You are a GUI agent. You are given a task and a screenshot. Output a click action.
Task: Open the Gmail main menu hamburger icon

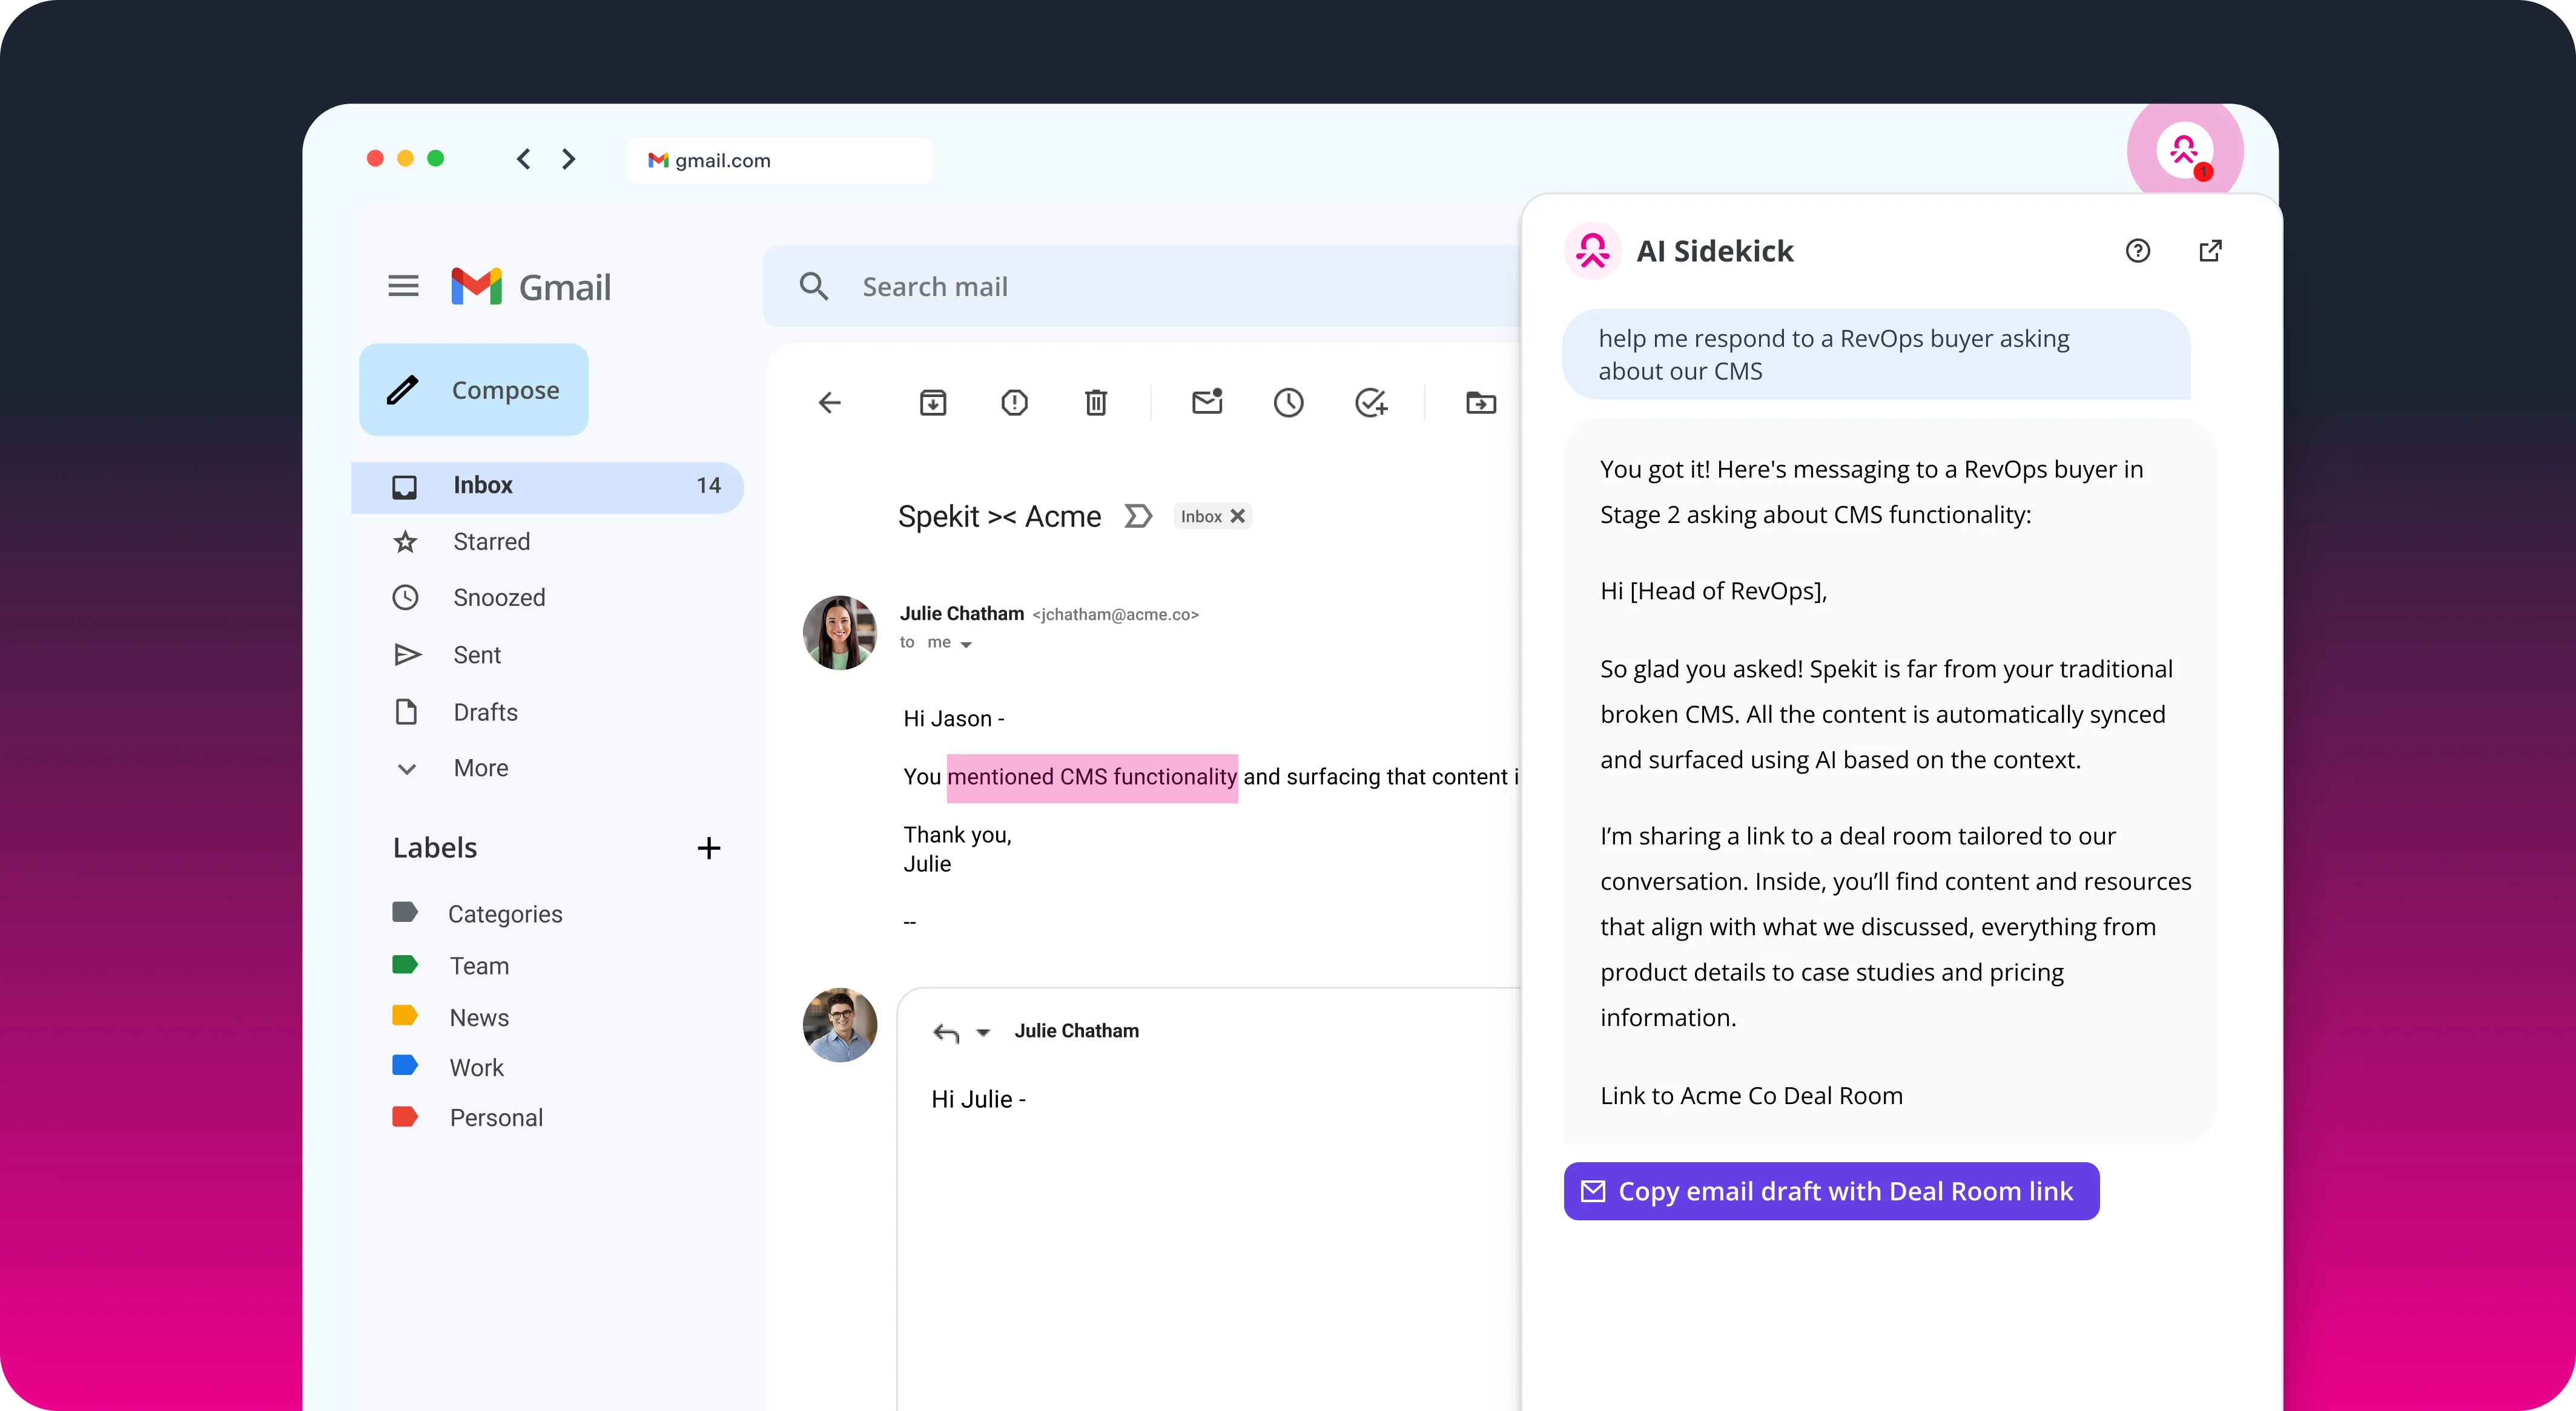point(403,287)
